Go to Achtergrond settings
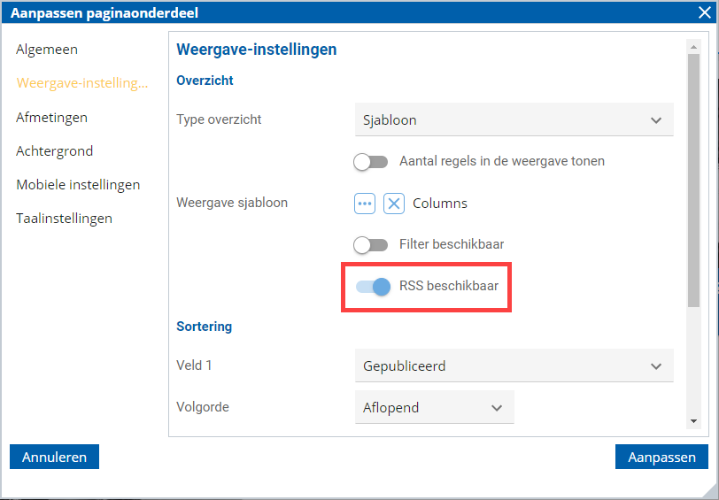Screen dimensions: 719x500 click(55, 150)
